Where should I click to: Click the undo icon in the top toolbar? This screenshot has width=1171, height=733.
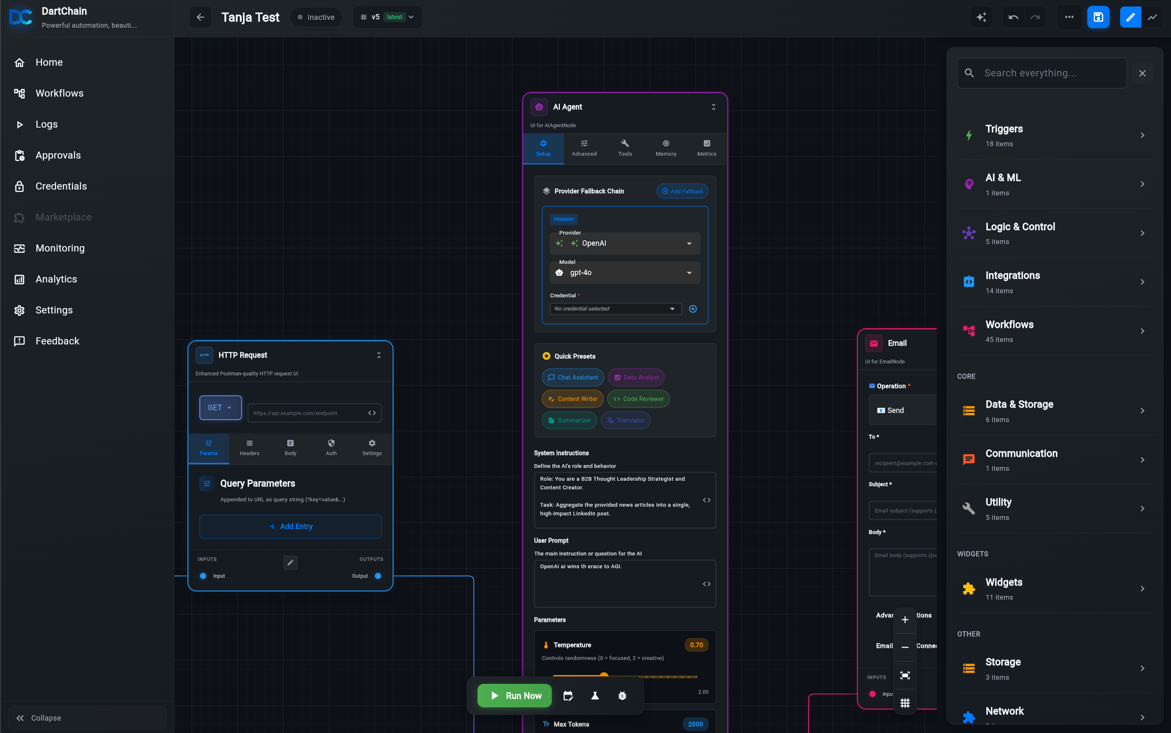[x=1013, y=17]
